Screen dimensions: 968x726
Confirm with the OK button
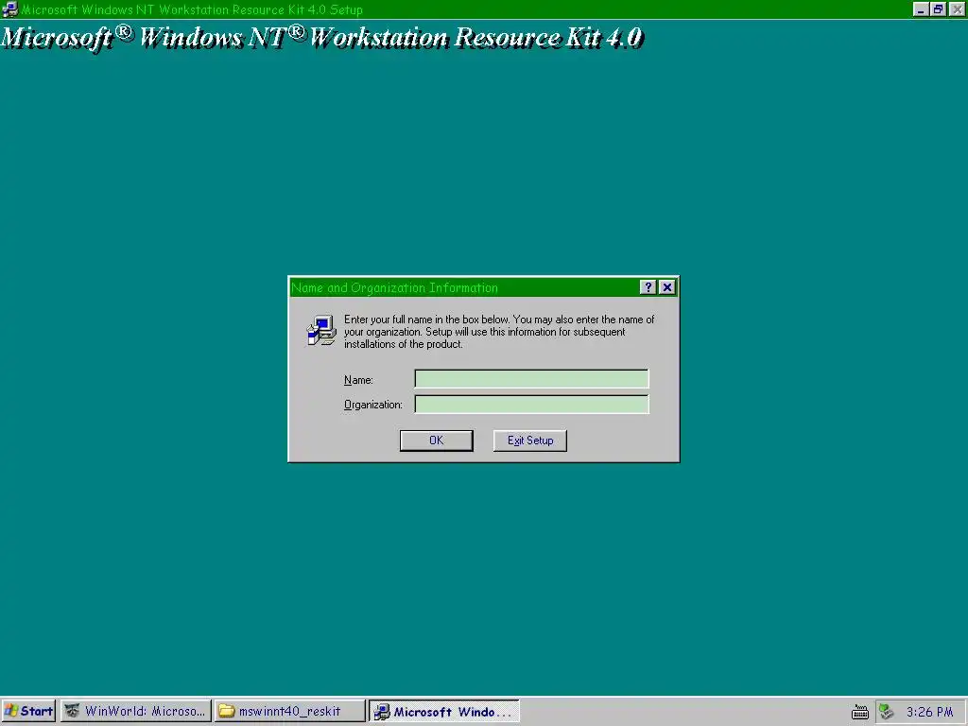pyautogui.click(x=437, y=441)
